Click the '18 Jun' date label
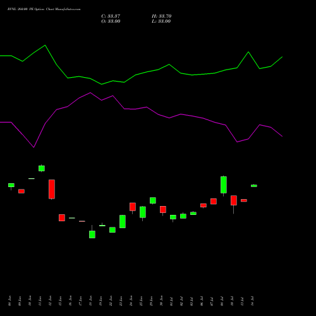316x316 pixels. point(90,301)
